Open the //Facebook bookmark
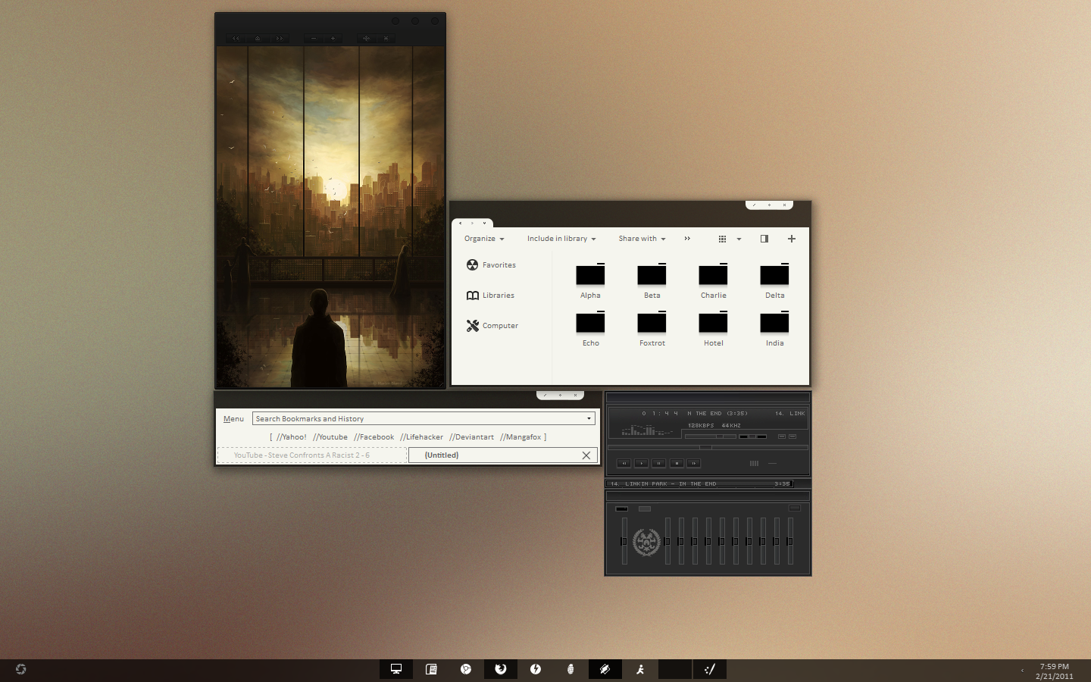Viewport: 1091px width, 682px height. (374, 437)
